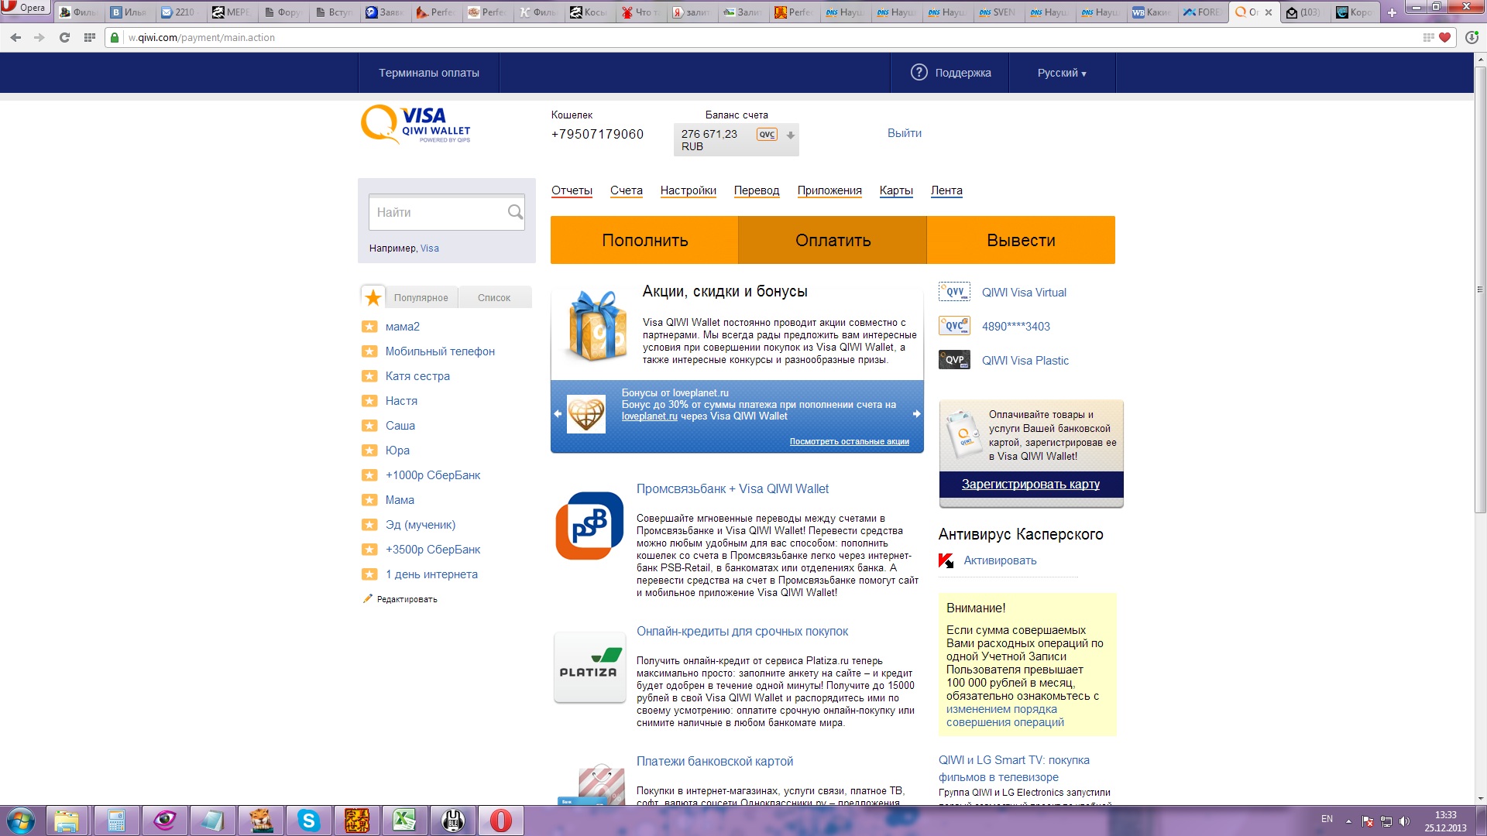Open the Лента menu item
The width and height of the screenshot is (1487, 836).
coord(946,190)
